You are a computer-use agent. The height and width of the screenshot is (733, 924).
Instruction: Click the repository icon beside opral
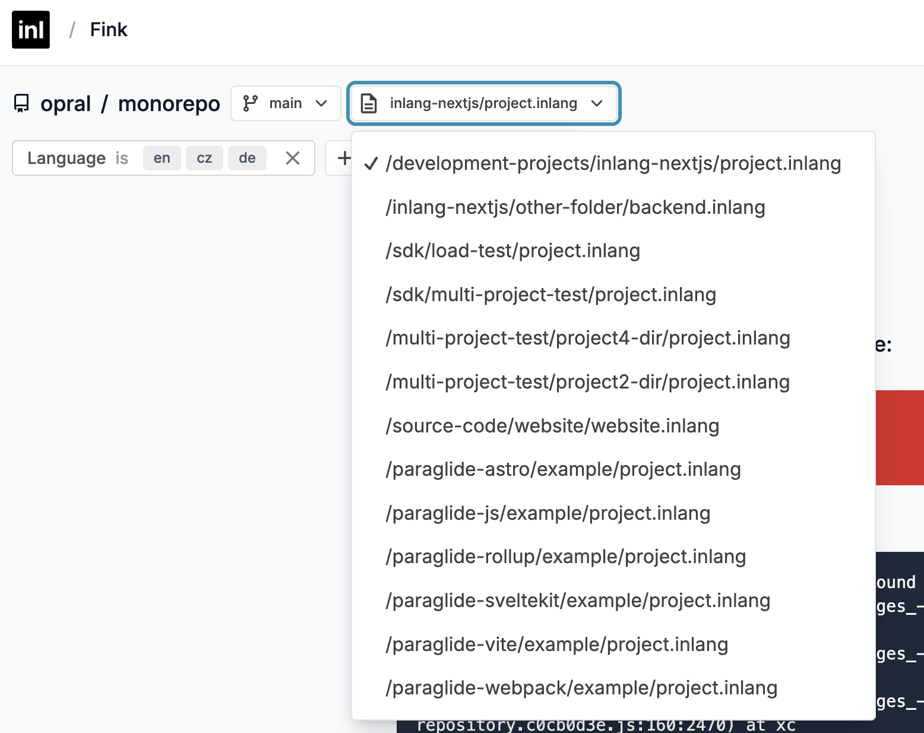21,103
